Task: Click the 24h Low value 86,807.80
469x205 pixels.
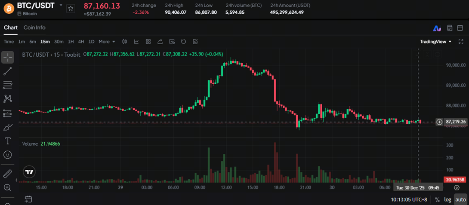Action: pyautogui.click(x=206, y=12)
